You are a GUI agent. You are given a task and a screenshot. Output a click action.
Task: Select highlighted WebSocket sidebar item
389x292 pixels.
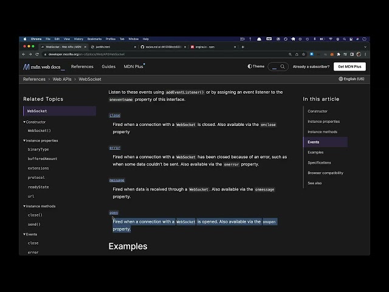[x=60, y=111]
